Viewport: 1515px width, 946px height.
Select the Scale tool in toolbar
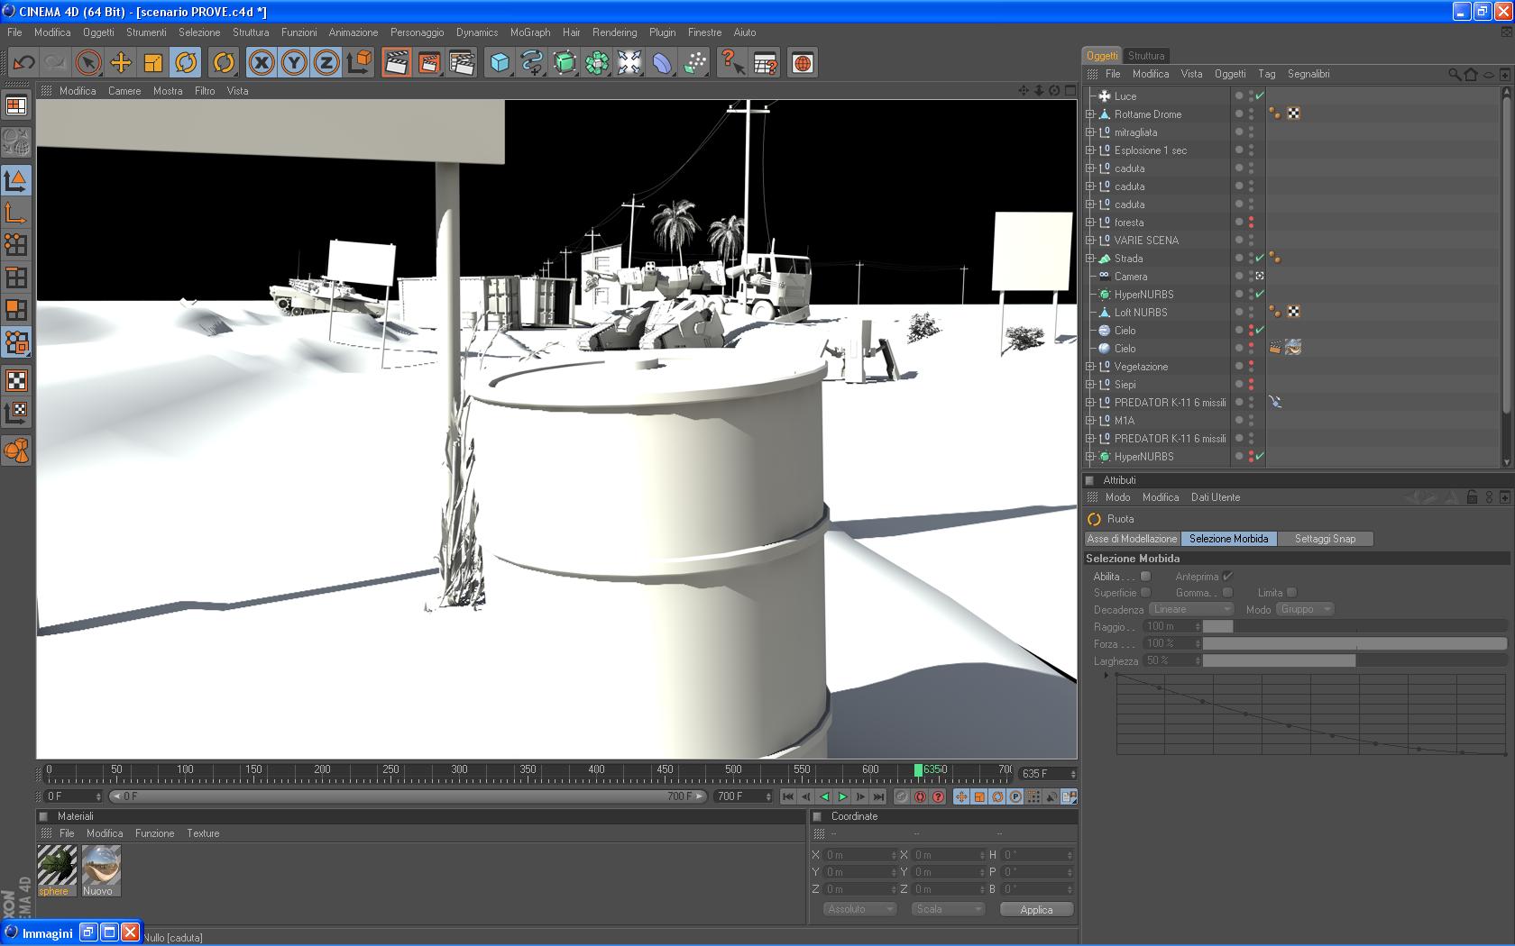153,63
